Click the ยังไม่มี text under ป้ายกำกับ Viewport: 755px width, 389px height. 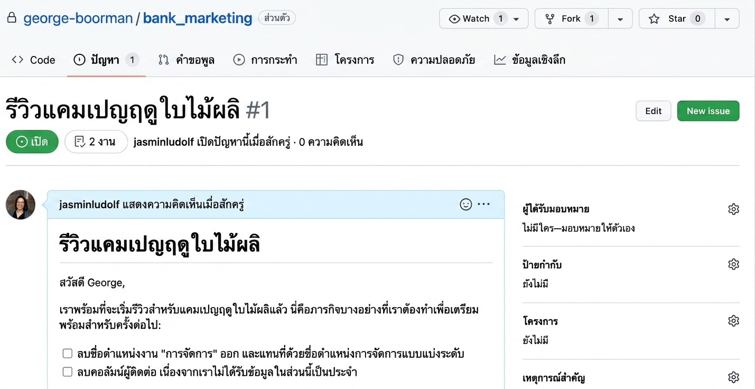[535, 284]
